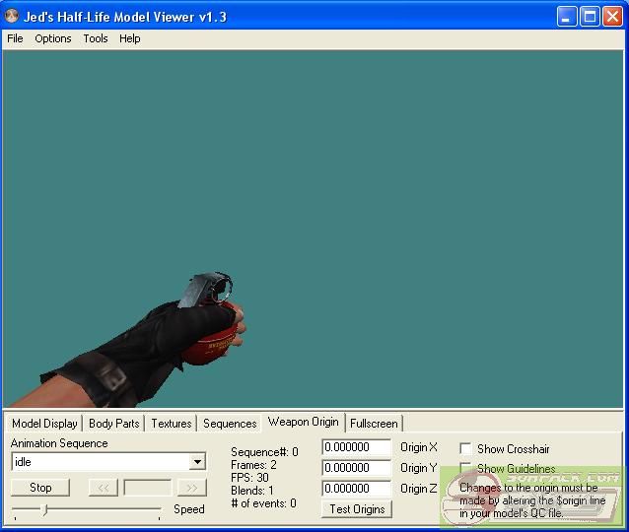Open the Options menu
Viewport: 629px width, 532px height.
53,38
